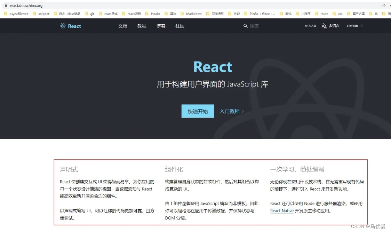Open the 文档 nav menu item

click(123, 26)
